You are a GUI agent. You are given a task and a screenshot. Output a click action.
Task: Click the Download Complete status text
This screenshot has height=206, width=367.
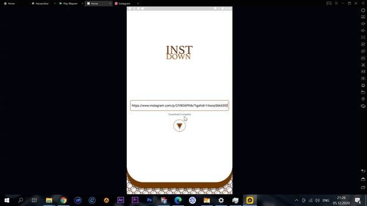[179, 114]
